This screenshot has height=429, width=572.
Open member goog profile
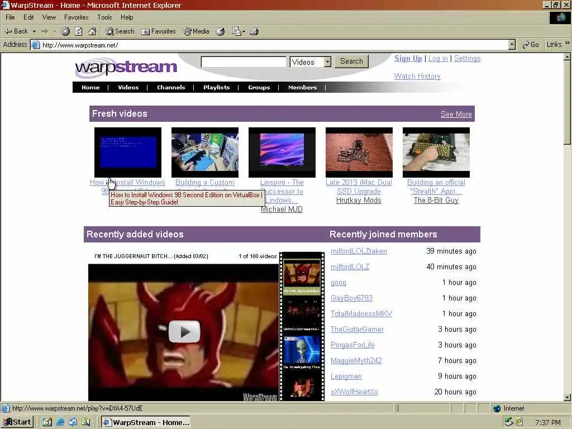coord(338,282)
